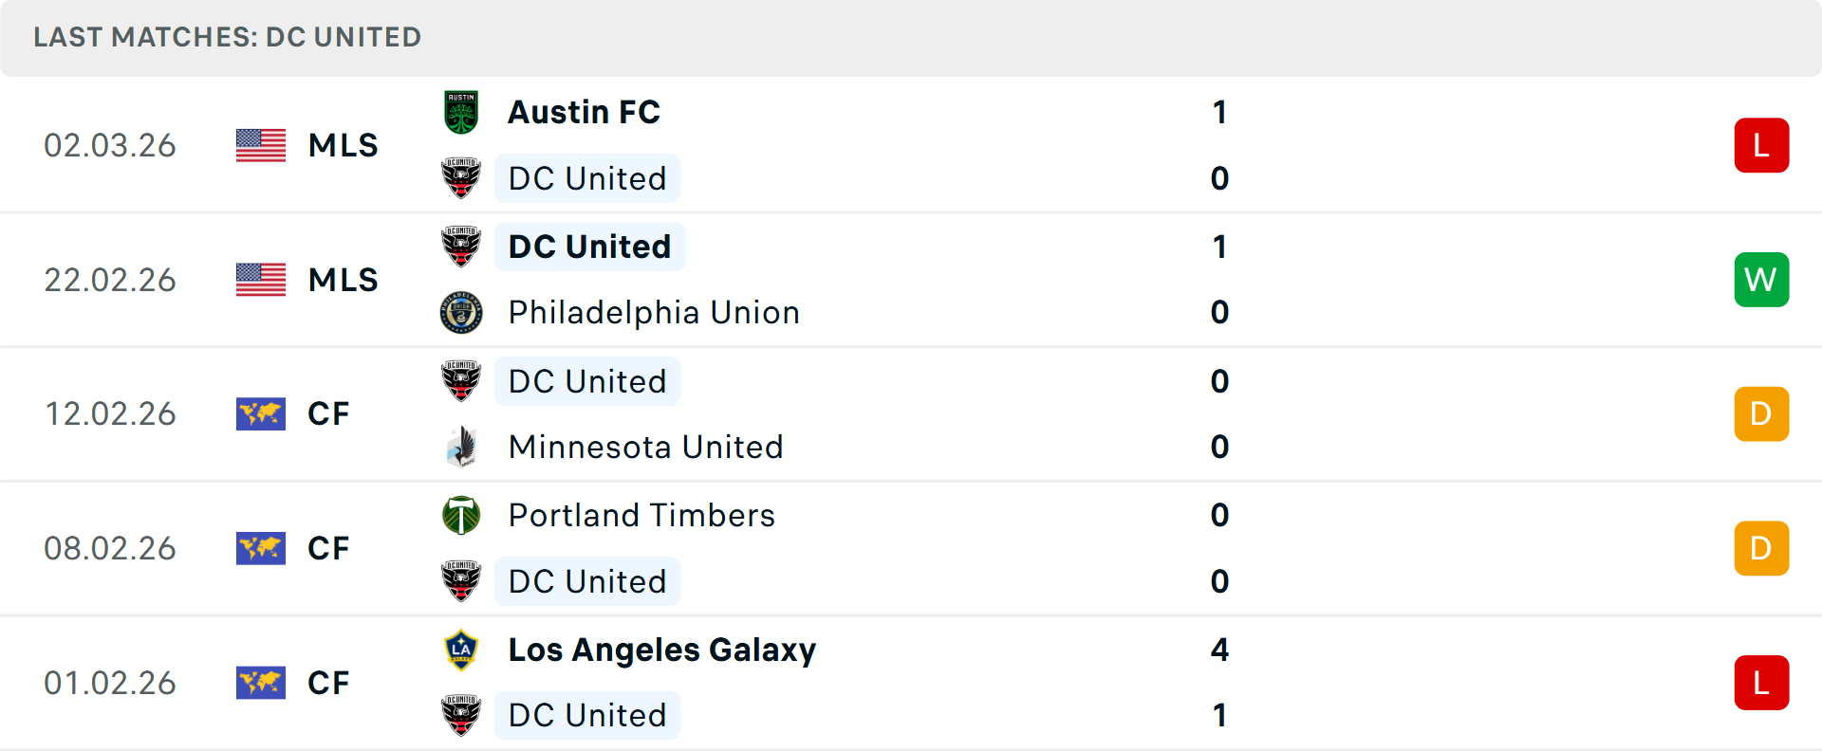This screenshot has width=1822, height=751.
Task: Click the Los Angeles Galaxy crest
Action: pyautogui.click(x=462, y=650)
